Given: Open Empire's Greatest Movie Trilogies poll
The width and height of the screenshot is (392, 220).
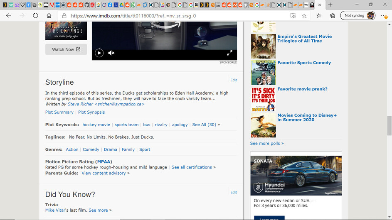Looking at the screenshot, I should 305,39.
